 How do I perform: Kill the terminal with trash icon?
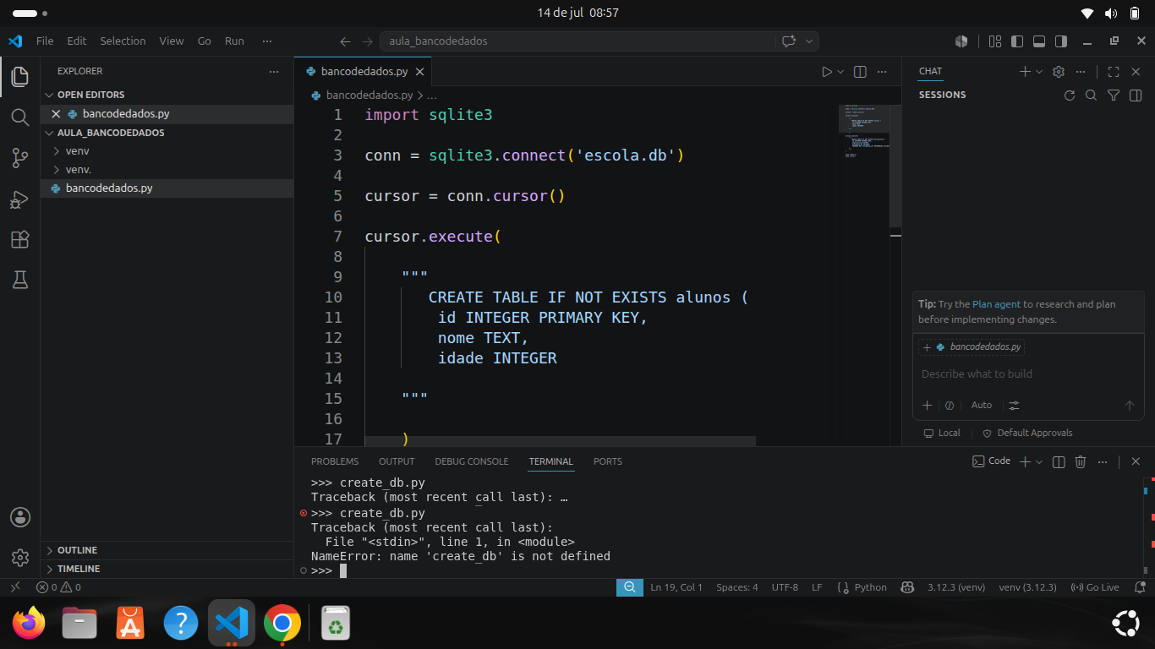point(1080,461)
